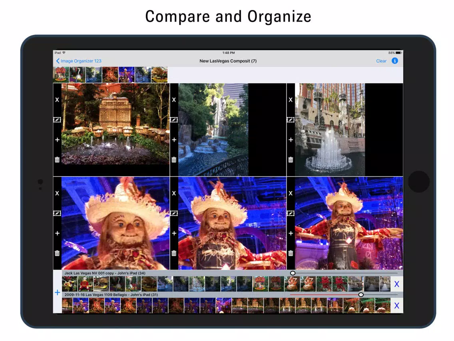
Task: Tap the 1:48 PM clock in status bar
Action: pos(229,53)
